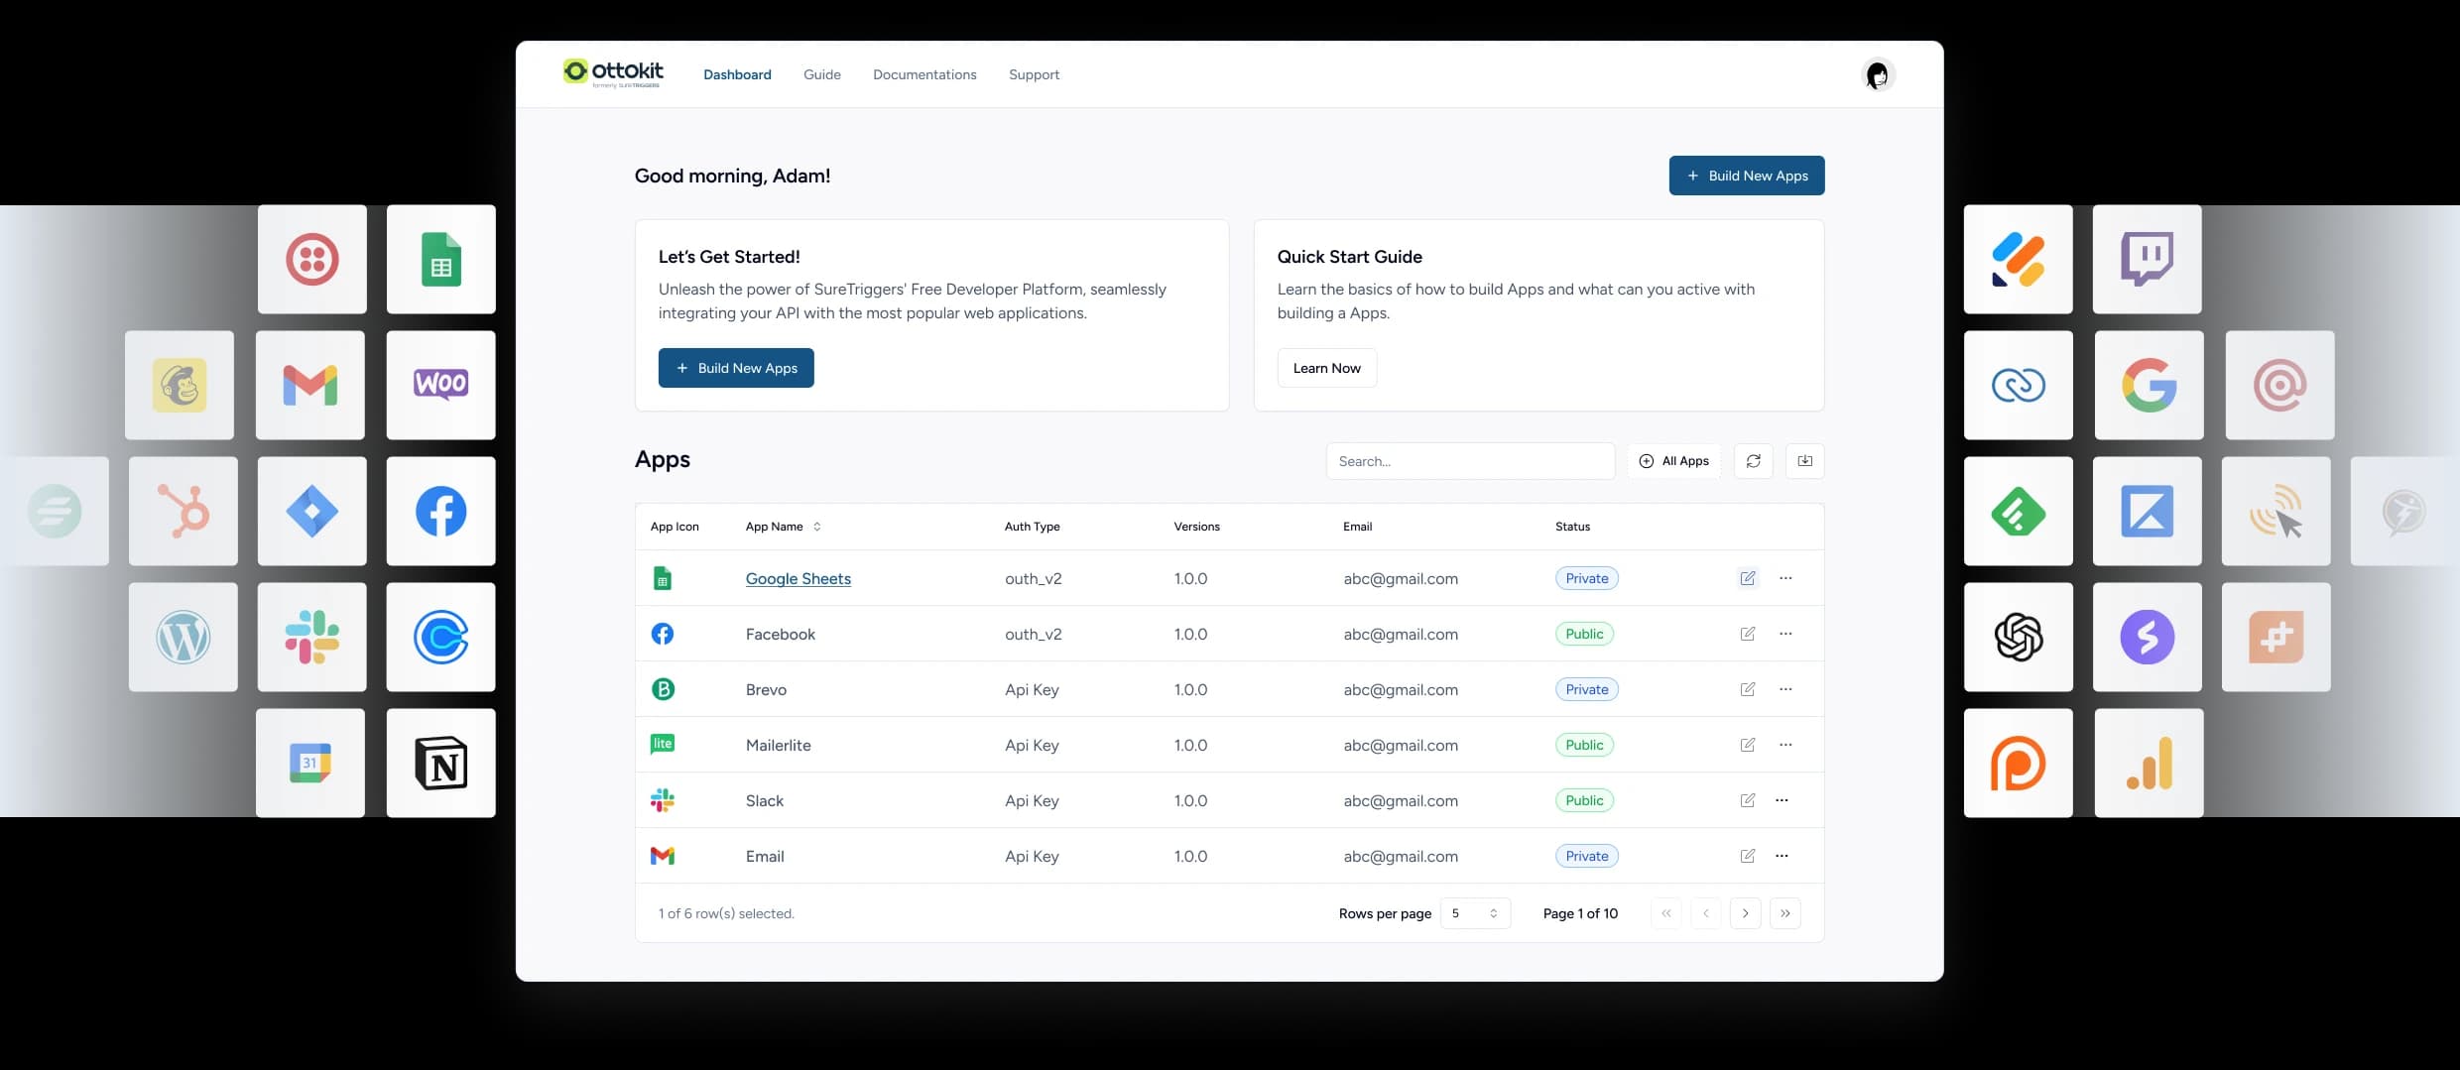The image size is (2460, 1070).
Task: Click the user avatar in the top right
Action: coord(1878,74)
